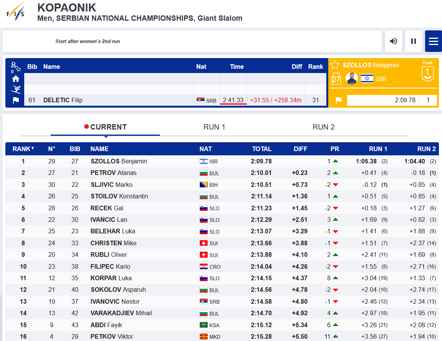The height and width of the screenshot is (341, 442).
Task: Open SZOLLOS Benjamin's athlete photo
Action: pos(352,79)
